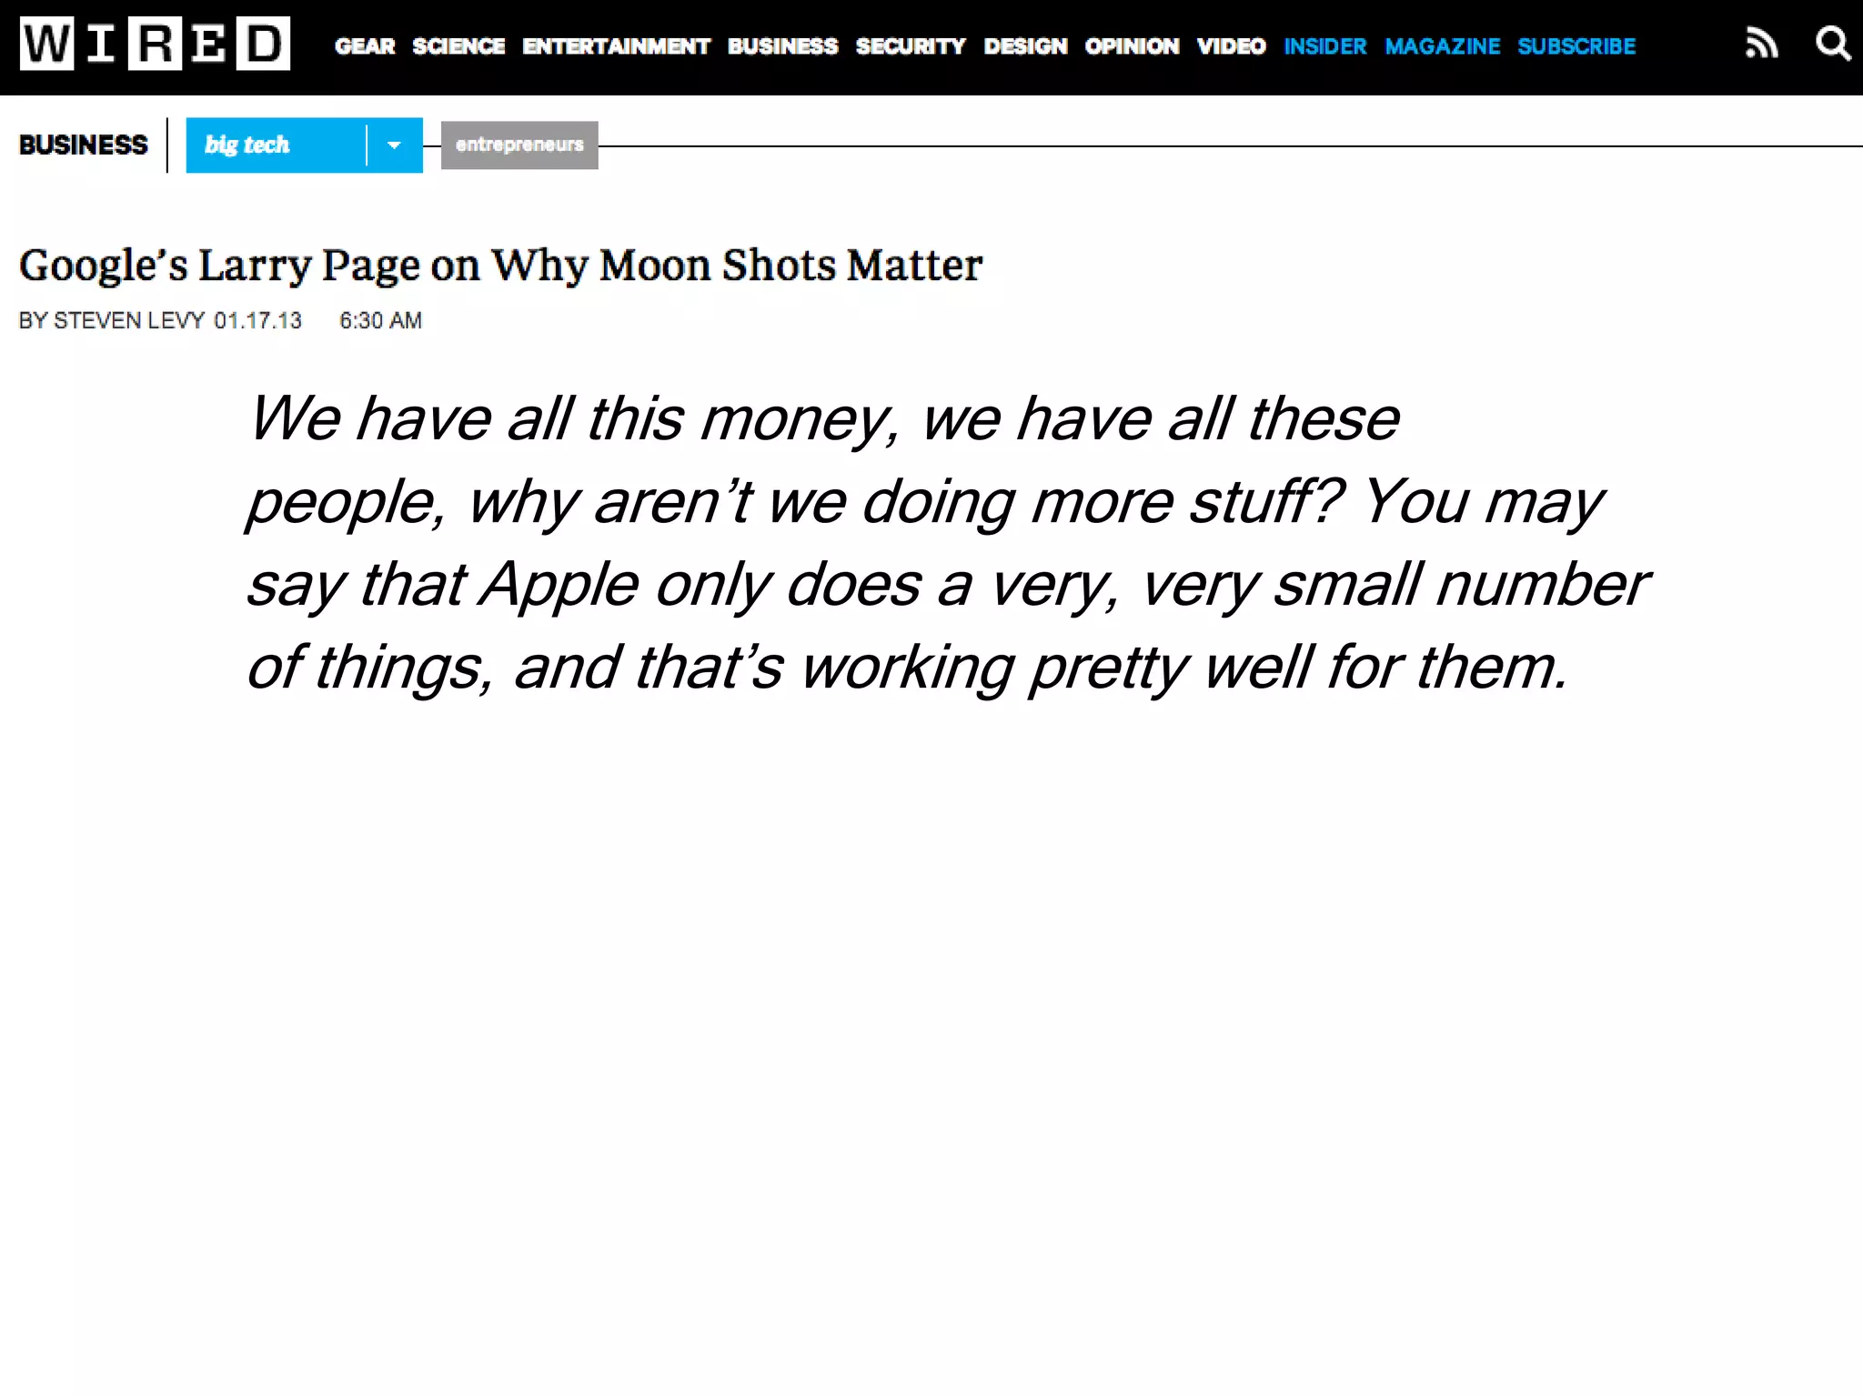Open the Larry Page Moon Shots headline
Screen dimensions: 1863x1397
[x=500, y=266]
